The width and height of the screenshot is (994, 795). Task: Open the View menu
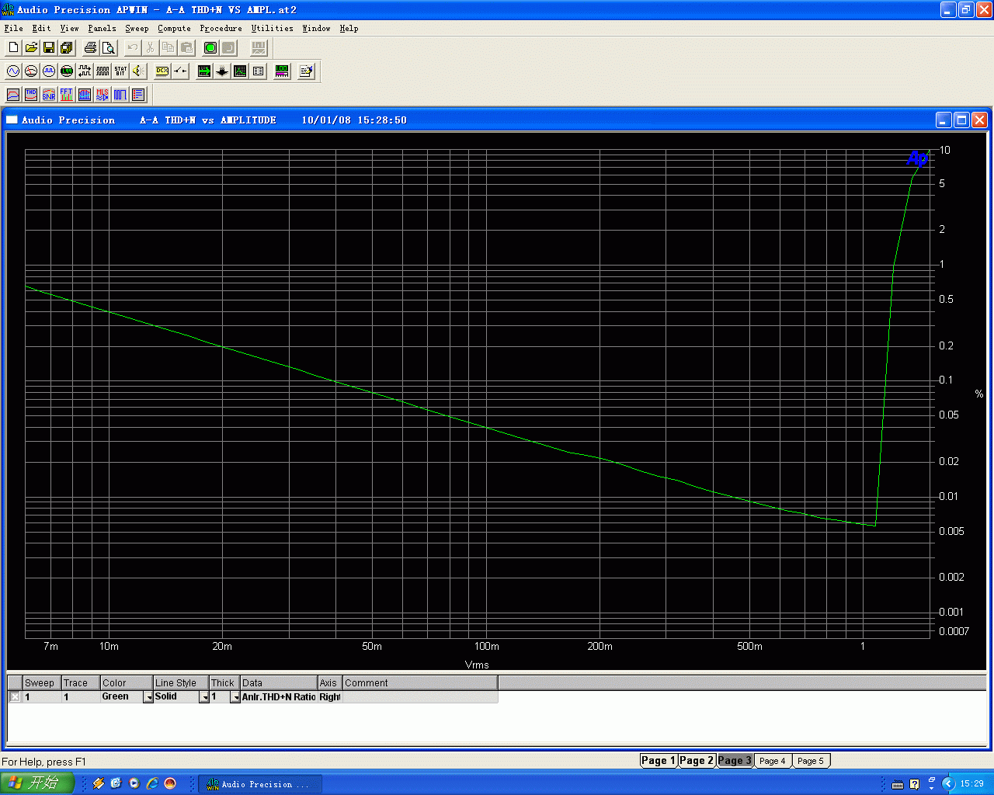pos(69,29)
